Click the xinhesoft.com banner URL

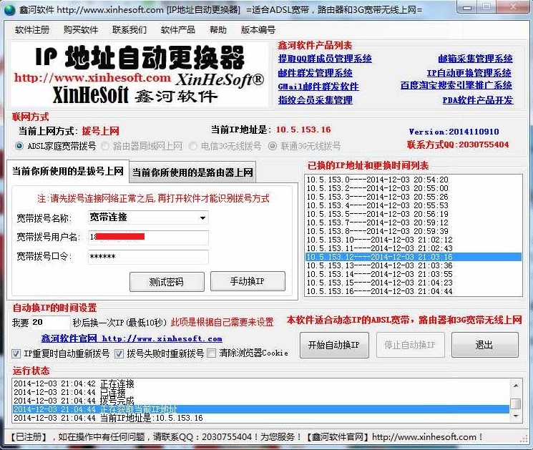(x=92, y=78)
